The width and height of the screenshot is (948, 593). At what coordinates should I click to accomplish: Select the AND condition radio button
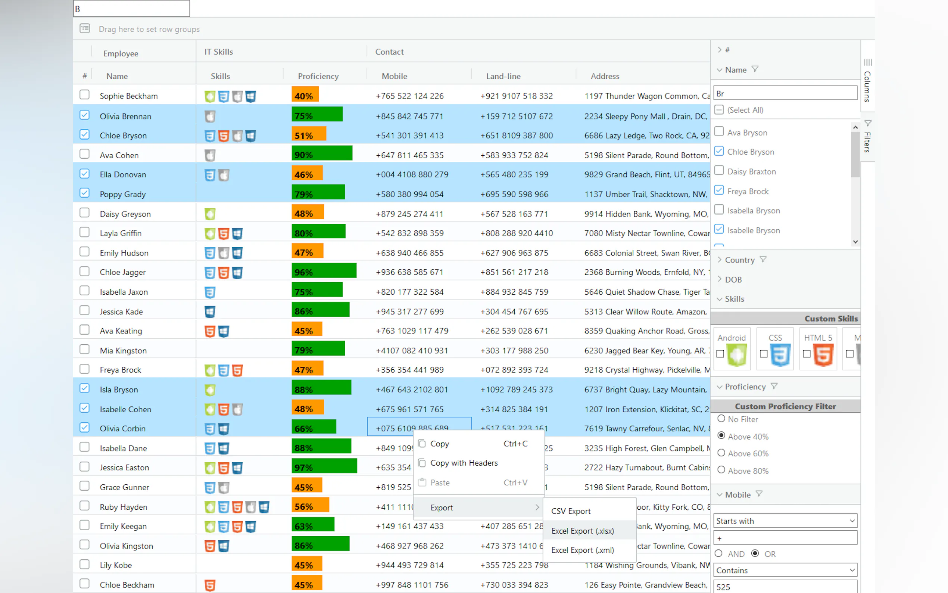click(718, 553)
